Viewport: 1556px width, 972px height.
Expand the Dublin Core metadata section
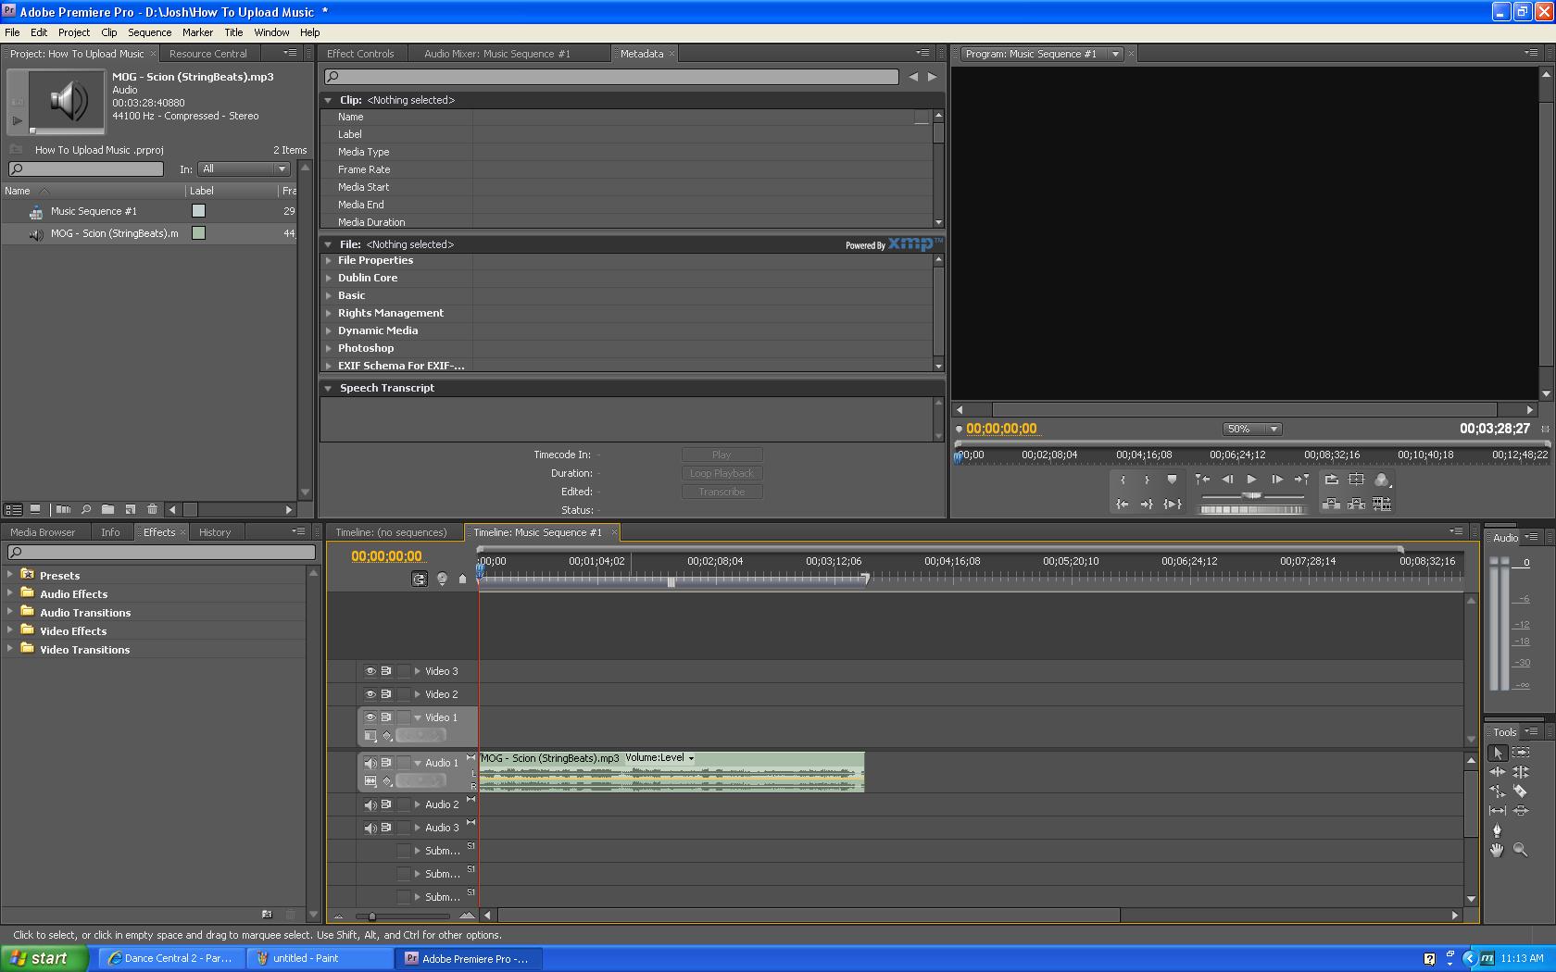tap(329, 278)
